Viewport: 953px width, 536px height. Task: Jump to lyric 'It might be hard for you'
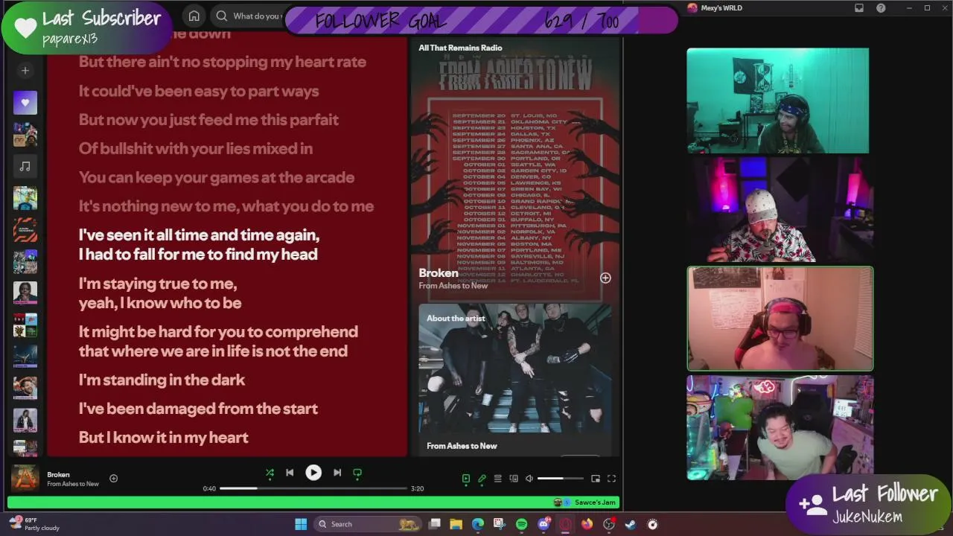[218, 341]
